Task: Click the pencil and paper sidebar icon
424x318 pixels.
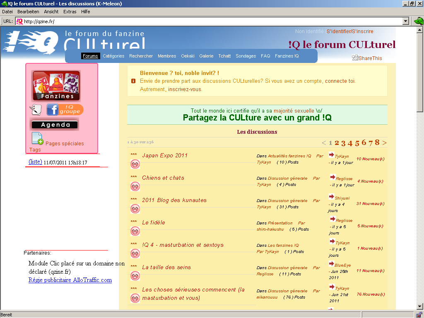Action: coord(36,109)
